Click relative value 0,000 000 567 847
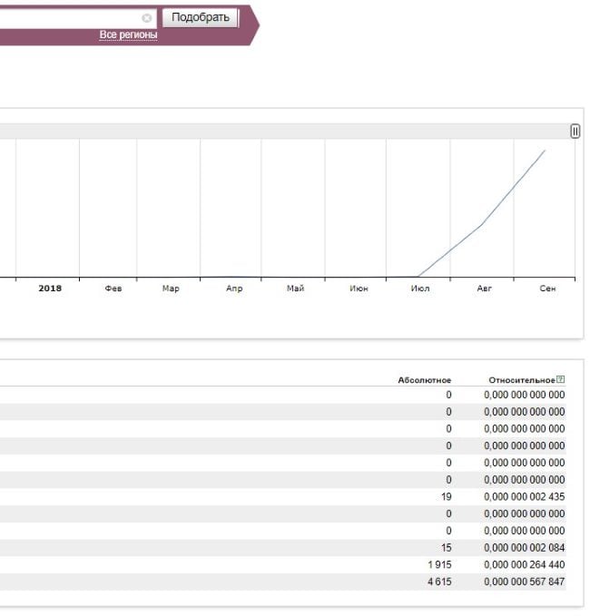 (x=524, y=582)
